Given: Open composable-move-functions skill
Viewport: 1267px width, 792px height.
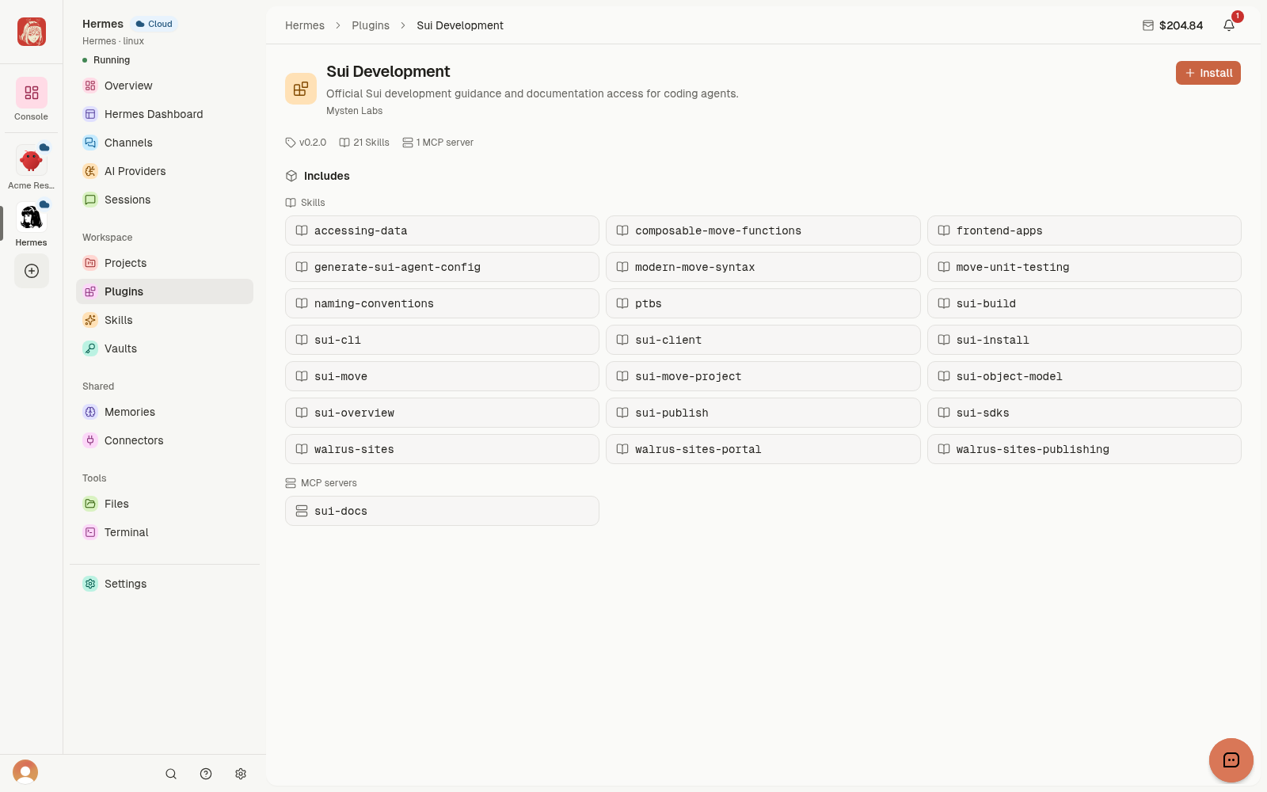Looking at the screenshot, I should (763, 230).
